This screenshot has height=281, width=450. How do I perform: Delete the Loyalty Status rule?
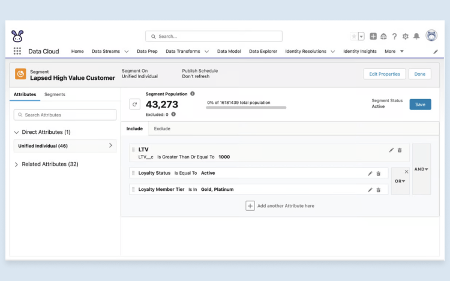click(378, 174)
